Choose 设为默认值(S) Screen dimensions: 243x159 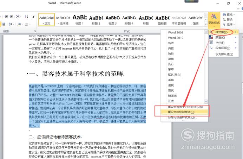coord(223,54)
